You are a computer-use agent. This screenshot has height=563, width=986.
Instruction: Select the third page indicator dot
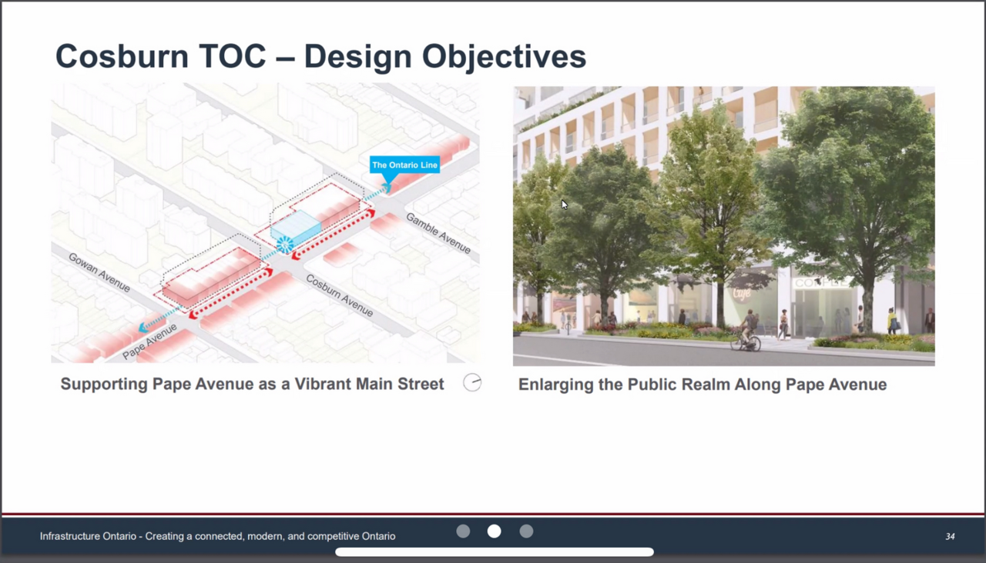(526, 531)
